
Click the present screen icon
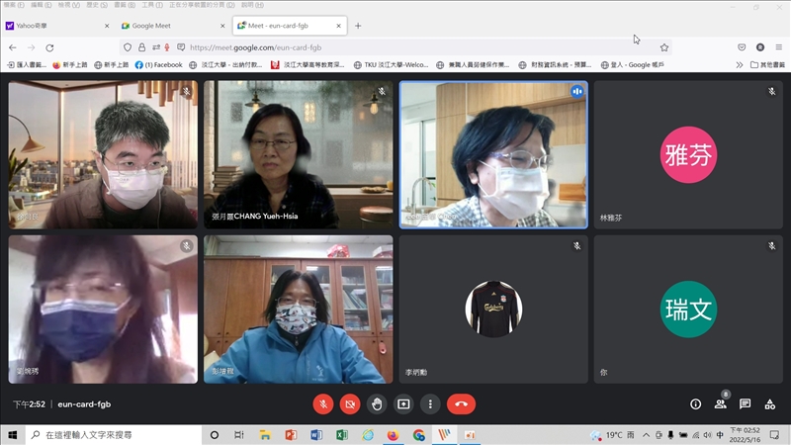point(402,403)
